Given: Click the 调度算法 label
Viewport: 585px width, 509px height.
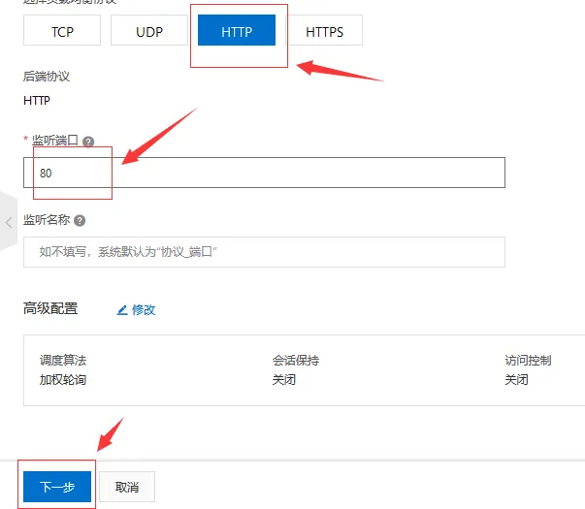Looking at the screenshot, I should click(x=63, y=361).
